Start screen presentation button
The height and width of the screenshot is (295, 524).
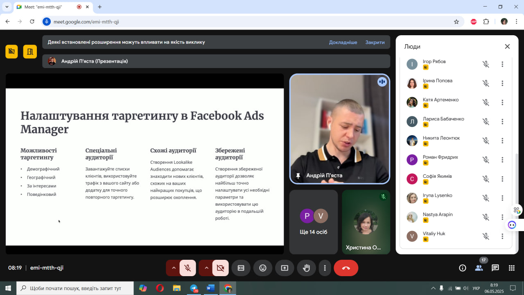tap(285, 268)
